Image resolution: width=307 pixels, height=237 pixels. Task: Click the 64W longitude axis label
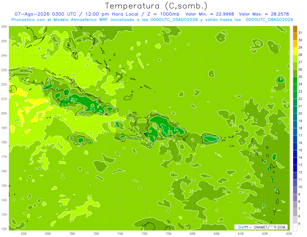tap(241, 233)
